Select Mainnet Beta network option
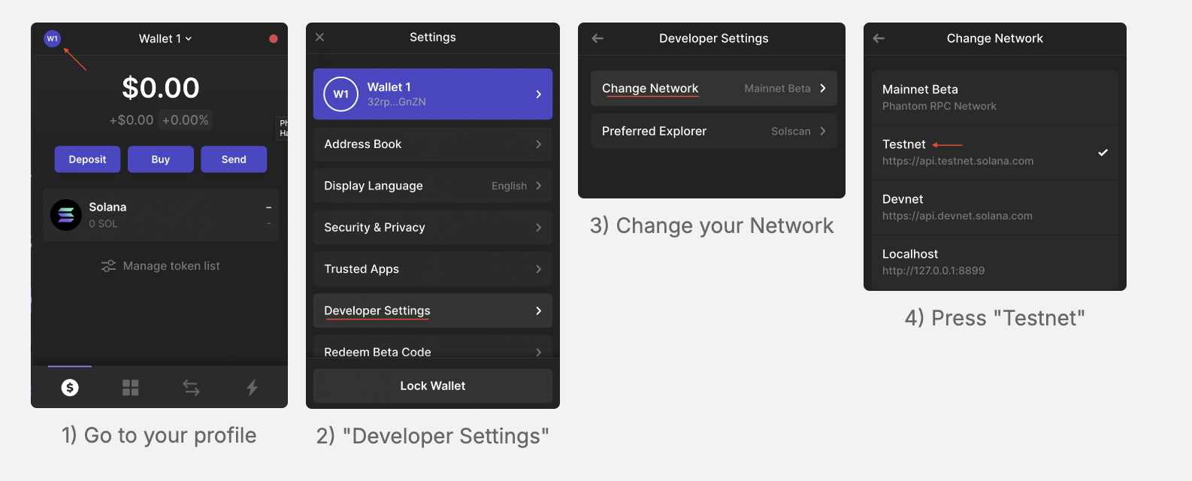Viewport: 1192px width, 481px height. 995,98
